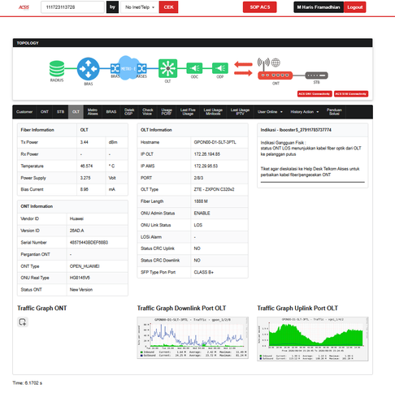Click the M Haris Framadhian user button
Image resolution: width=395 pixels, height=406 pixels.
coord(319,7)
